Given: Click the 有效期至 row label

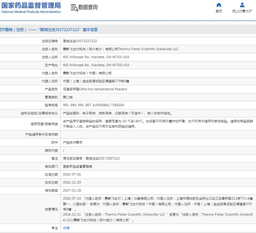Looking at the screenshot, I should pyautogui.click(x=51, y=191).
